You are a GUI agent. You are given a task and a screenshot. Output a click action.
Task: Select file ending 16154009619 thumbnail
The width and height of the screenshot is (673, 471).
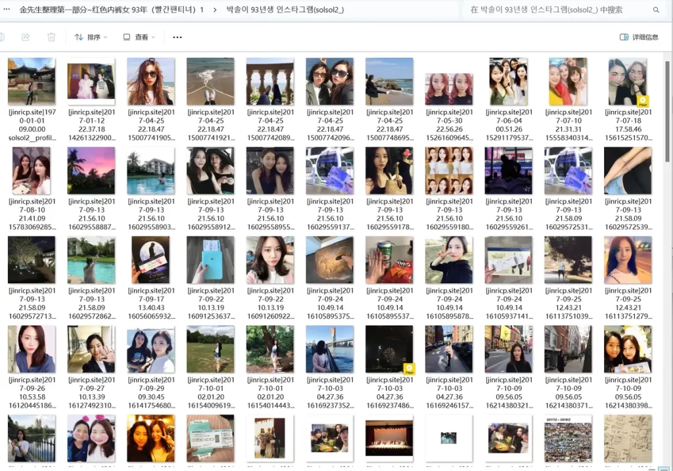tap(210, 349)
